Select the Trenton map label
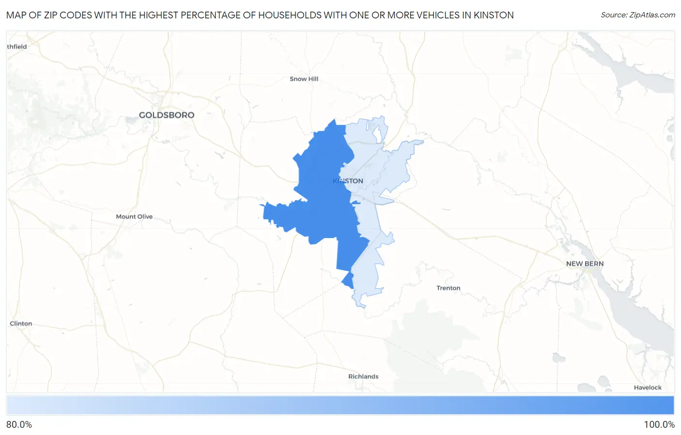 point(449,288)
